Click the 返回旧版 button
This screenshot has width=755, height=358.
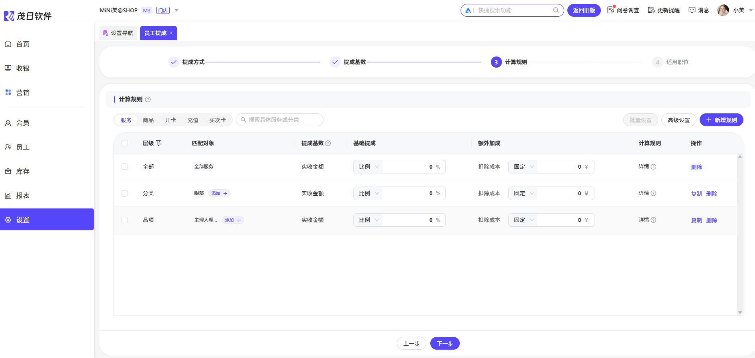coord(584,10)
